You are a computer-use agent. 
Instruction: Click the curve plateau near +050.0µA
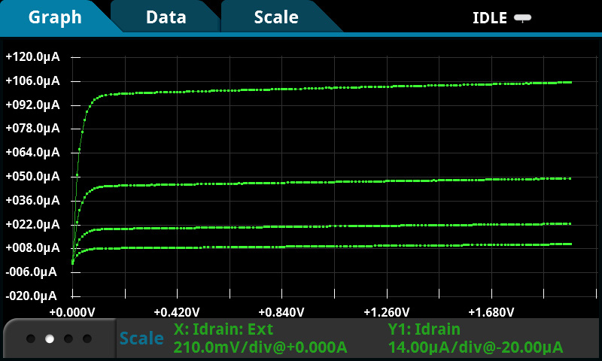(339, 182)
